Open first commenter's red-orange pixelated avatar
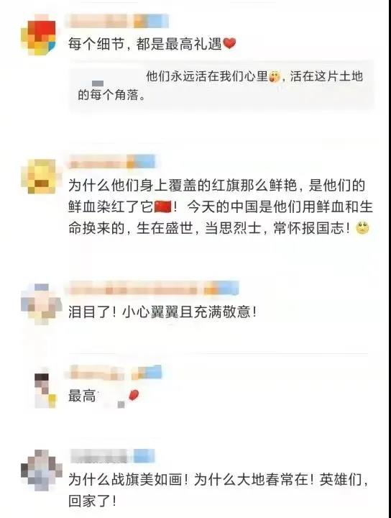This screenshot has width=391, height=518. click(38, 35)
